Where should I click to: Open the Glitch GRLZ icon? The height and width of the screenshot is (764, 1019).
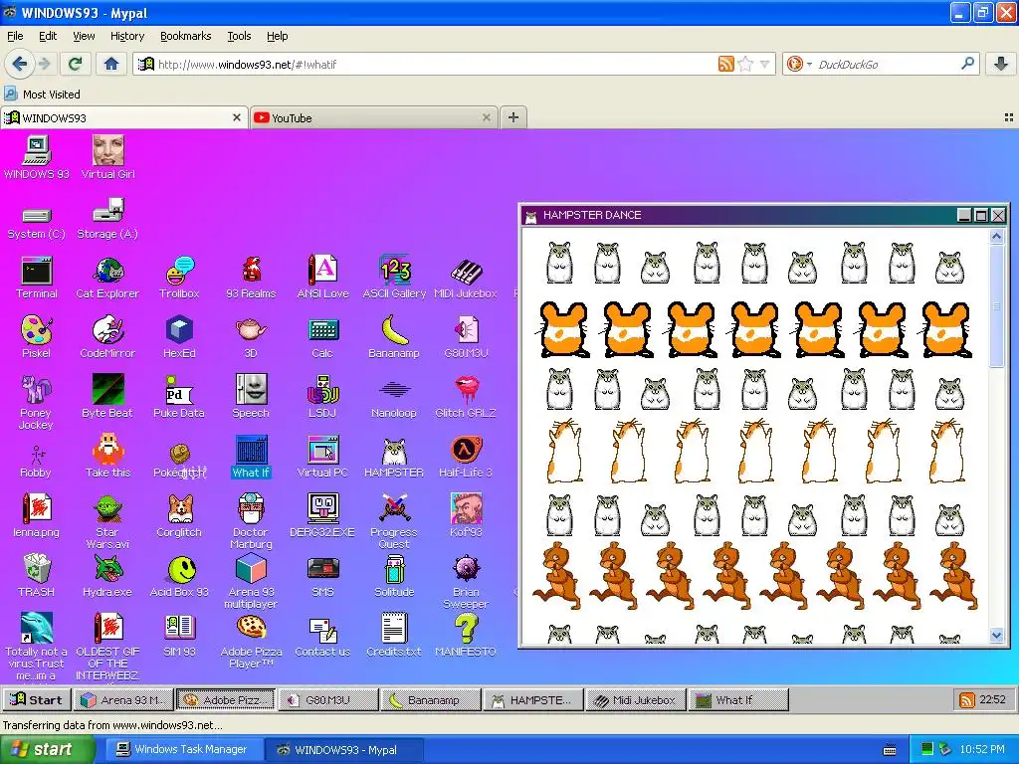click(466, 396)
